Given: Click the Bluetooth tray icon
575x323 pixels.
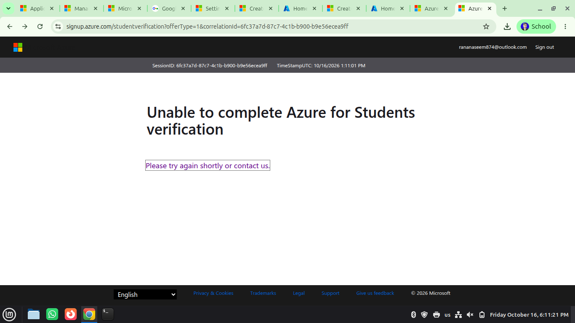Looking at the screenshot, I should point(413,315).
